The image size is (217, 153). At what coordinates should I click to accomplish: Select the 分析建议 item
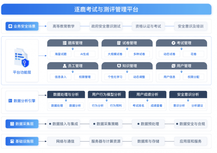pos(197,106)
